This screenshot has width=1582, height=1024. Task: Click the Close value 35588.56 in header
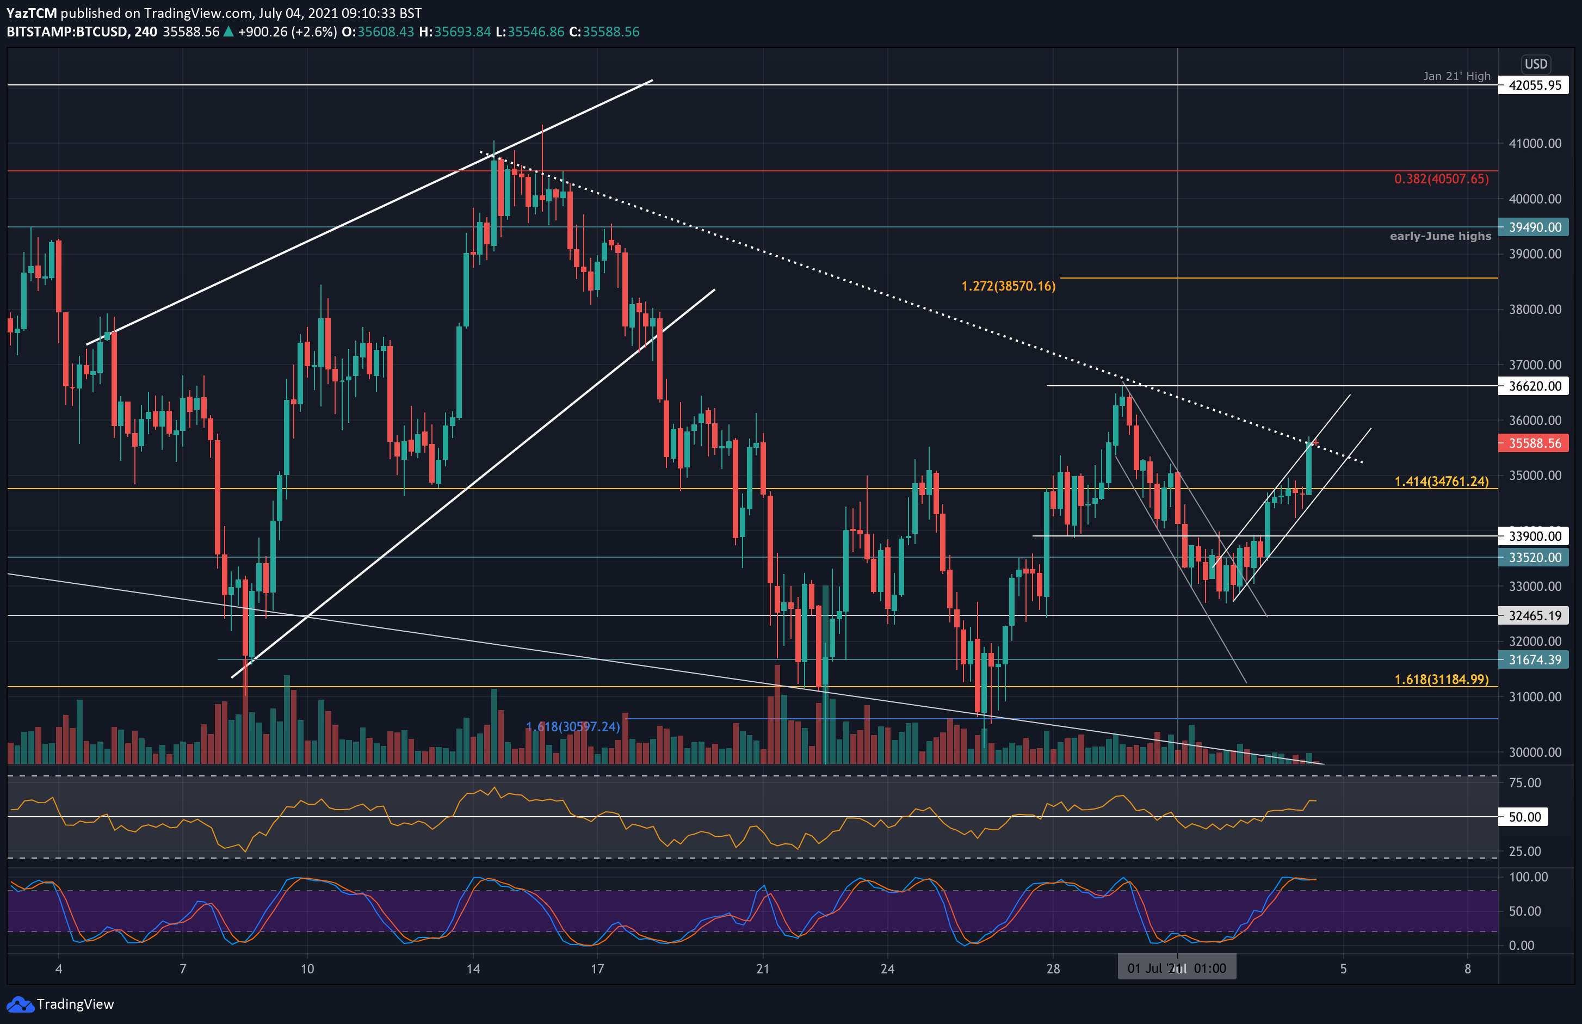(x=611, y=32)
